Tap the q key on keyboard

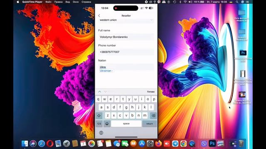pyautogui.click(x=98, y=99)
